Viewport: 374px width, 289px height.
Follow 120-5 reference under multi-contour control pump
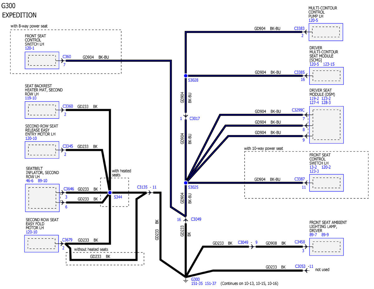click(313, 20)
